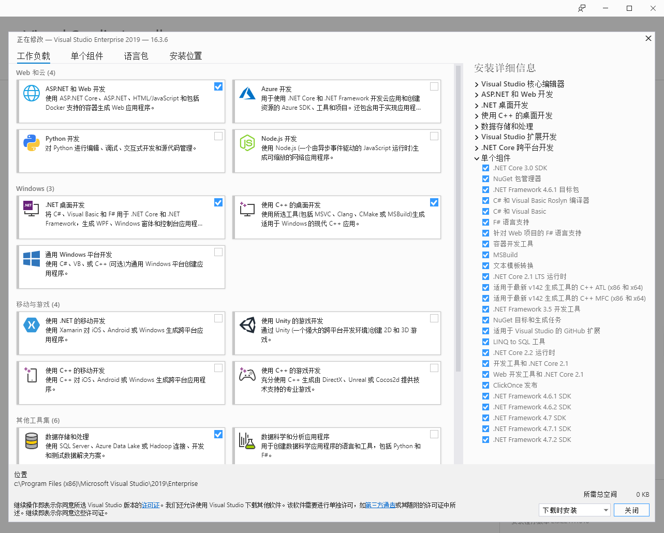Expand ASP.NET 和 Web 开发 details node
The image size is (664, 533).
coord(477,95)
